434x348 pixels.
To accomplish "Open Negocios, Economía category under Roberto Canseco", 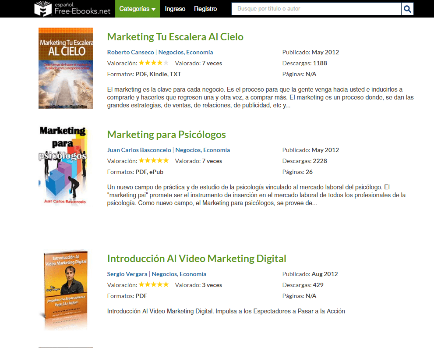I will [186, 52].
